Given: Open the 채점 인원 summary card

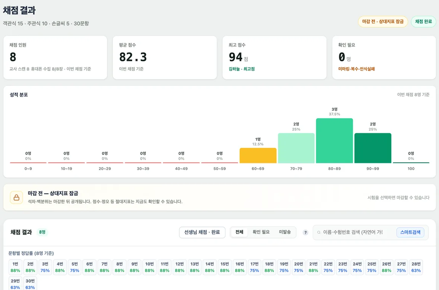Looking at the screenshot, I should pos(55,58).
